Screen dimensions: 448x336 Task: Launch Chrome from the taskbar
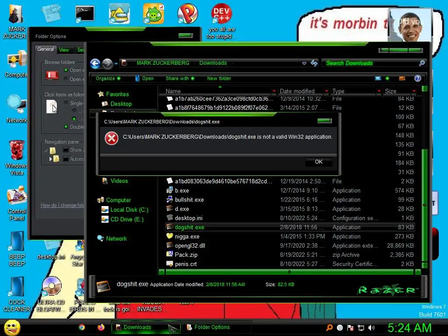82,327
